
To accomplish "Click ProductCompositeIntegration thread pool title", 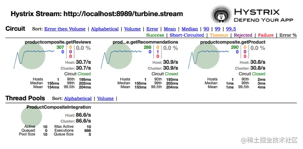I will pos(59,107).
